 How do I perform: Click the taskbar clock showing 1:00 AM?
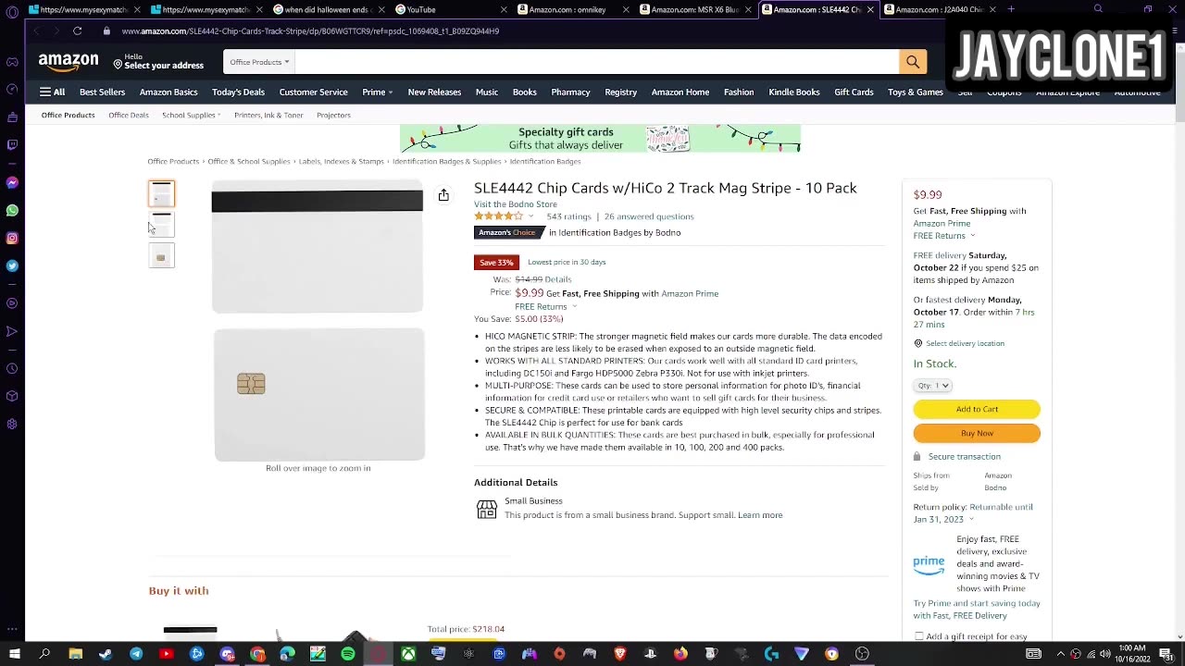pyautogui.click(x=1132, y=654)
